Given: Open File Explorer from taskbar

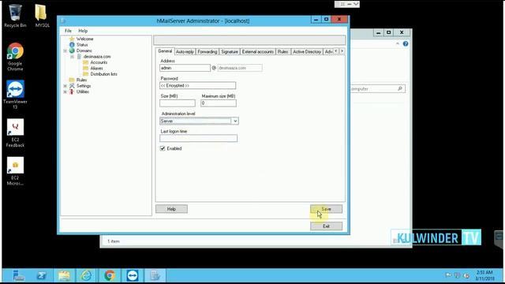Looking at the screenshot, I should click(64, 275).
